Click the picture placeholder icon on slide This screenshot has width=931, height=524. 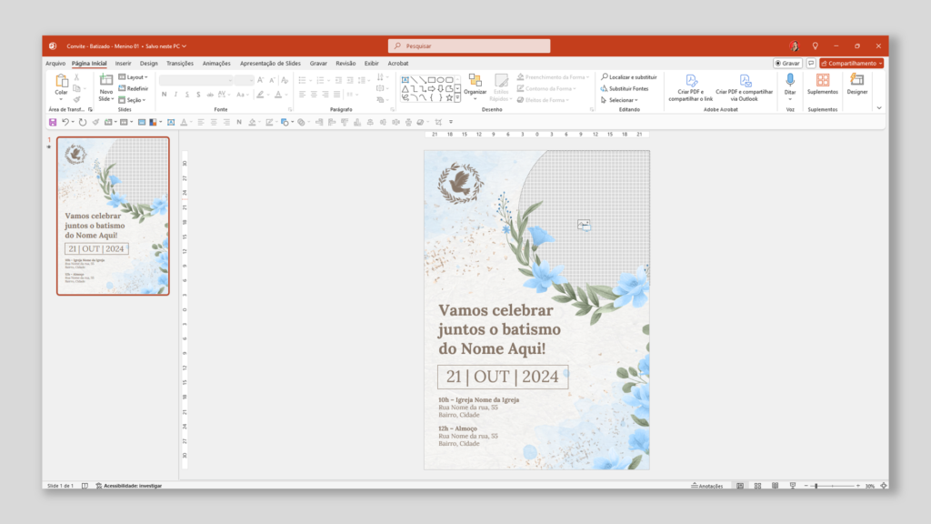584,225
